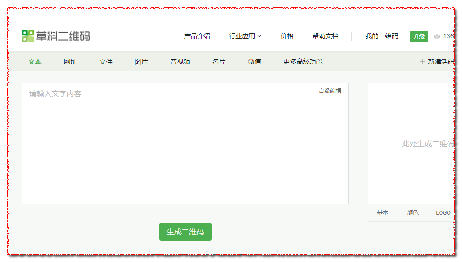The image size is (462, 262).
Task: Click the 草料二维码 logo
Action: (56, 36)
